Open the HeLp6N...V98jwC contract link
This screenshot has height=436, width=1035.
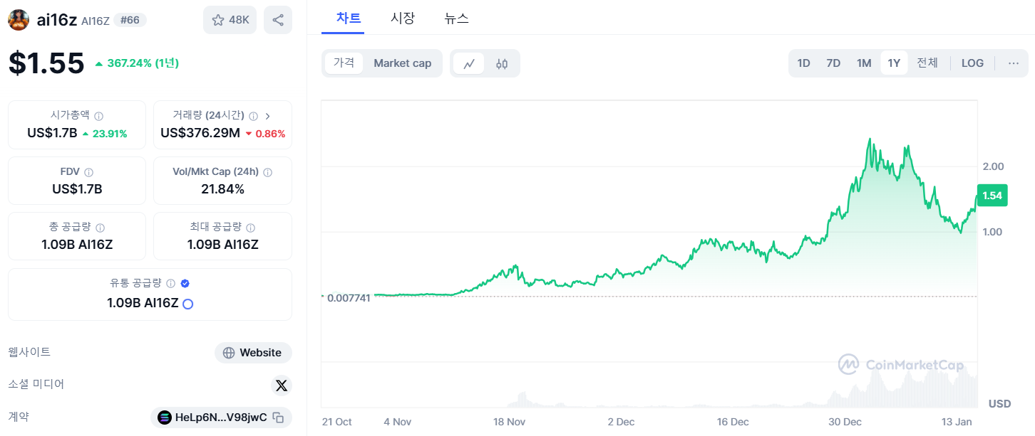click(217, 418)
